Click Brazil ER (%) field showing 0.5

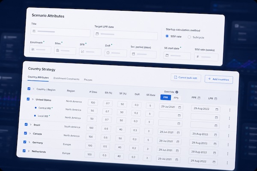point(106,129)
